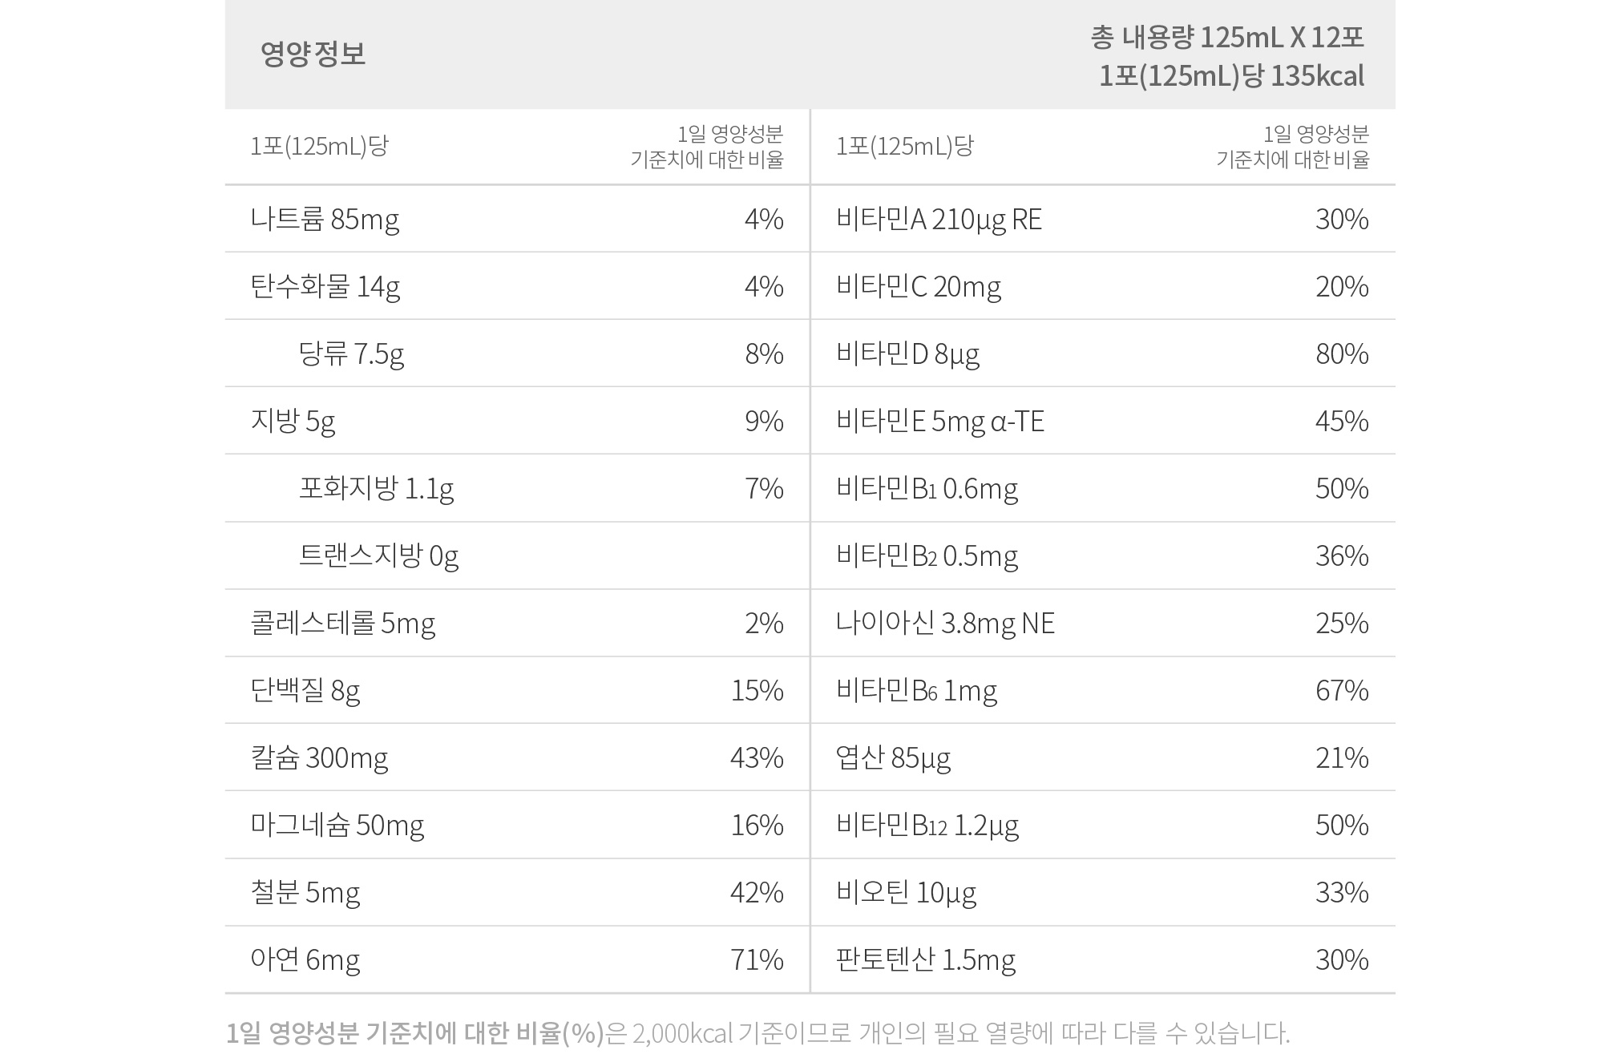The width and height of the screenshot is (1620, 1054).
Task: Click the 영양정보 heading
Action: click(313, 54)
